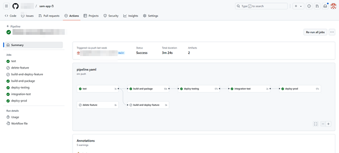Click the Re-run all jobs button
Image resolution: width=339 pixels, height=153 pixels.
pos(315,32)
